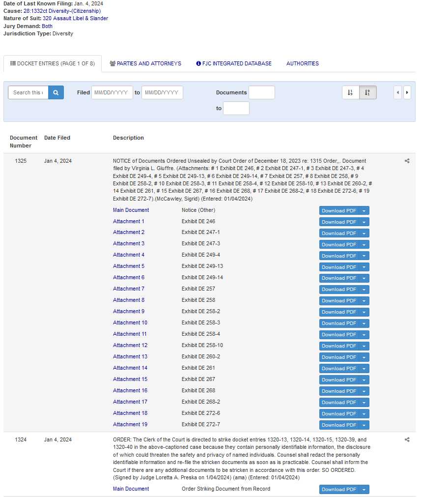Expand download options for Exhibit DE 267

(x=364, y=380)
